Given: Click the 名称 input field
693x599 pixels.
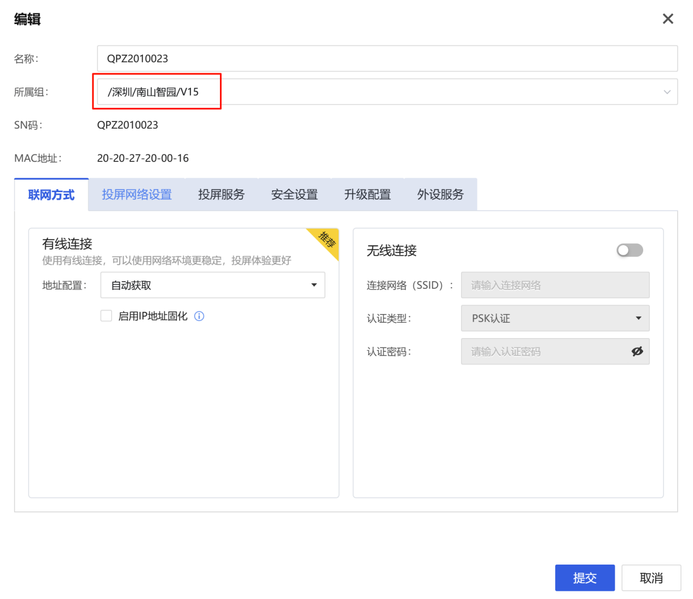Looking at the screenshot, I should [x=387, y=59].
